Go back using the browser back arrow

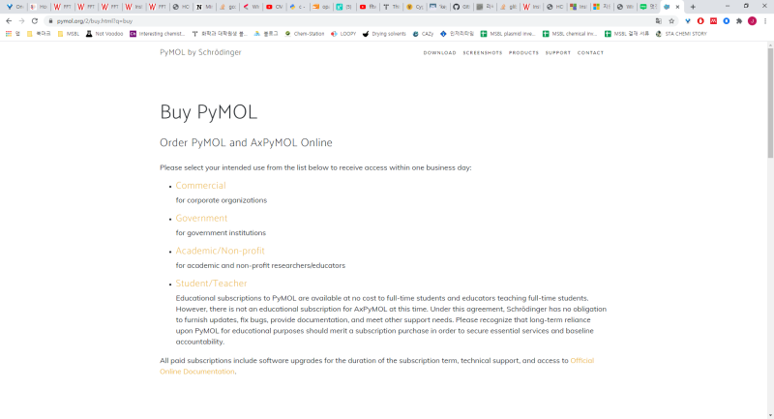[x=9, y=21]
